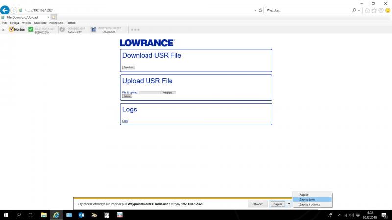The height and width of the screenshot is (220, 392).
Task: Select 'Zapisz jako' from the save menu
Action: [x=307, y=199]
